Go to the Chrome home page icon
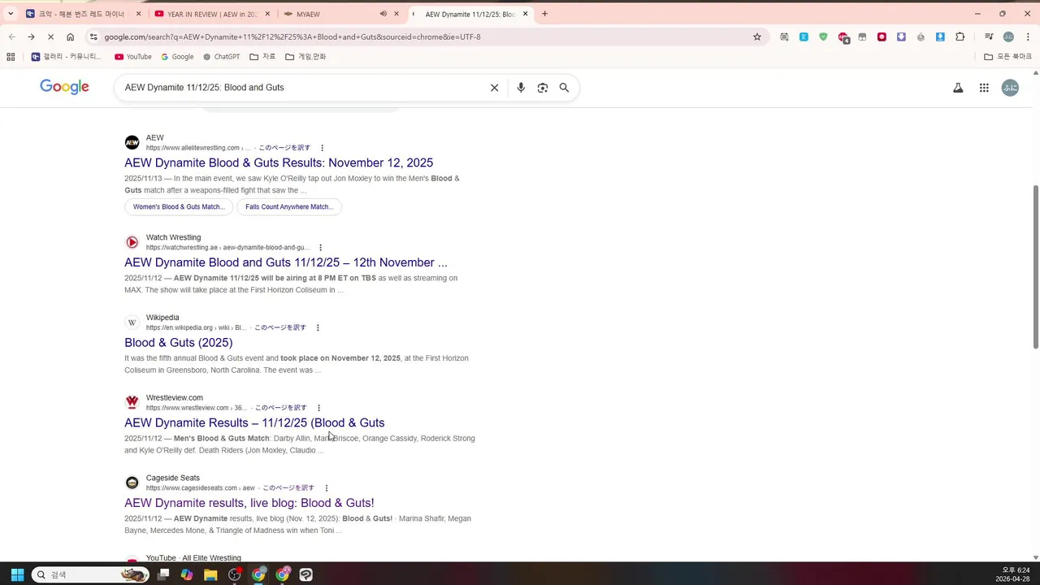 click(71, 37)
